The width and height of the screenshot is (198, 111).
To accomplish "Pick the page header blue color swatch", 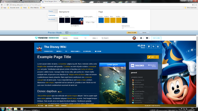I will (101, 20).
